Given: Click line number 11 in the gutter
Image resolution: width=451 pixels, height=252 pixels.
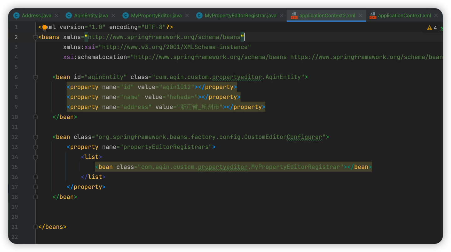Looking at the screenshot, I should click(14, 127).
